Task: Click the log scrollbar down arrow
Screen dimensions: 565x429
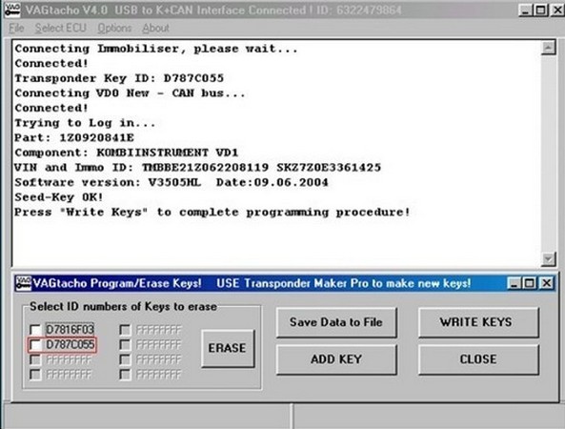Action: point(548,259)
